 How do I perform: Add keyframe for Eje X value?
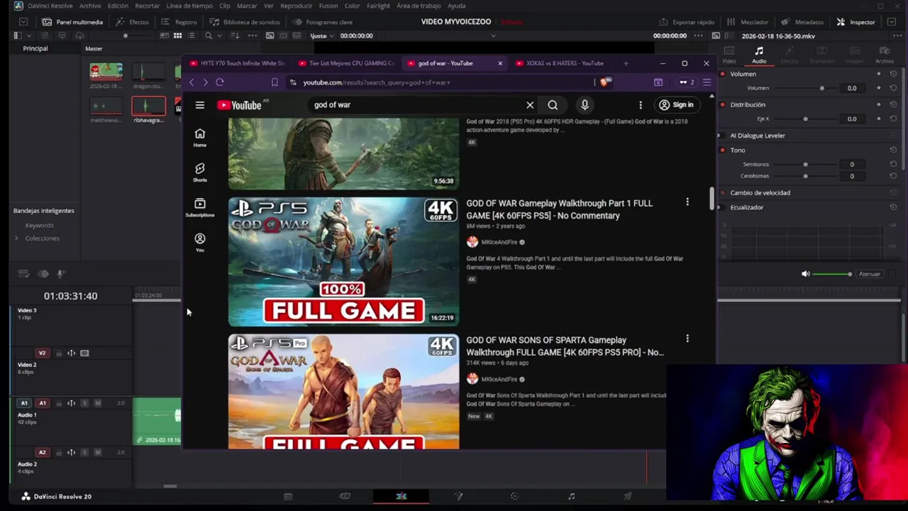pos(879,119)
